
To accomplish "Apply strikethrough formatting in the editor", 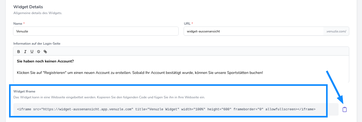I will tap(39, 52).
